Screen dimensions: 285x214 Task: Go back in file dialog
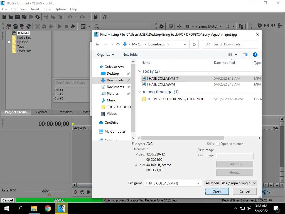(x=97, y=44)
